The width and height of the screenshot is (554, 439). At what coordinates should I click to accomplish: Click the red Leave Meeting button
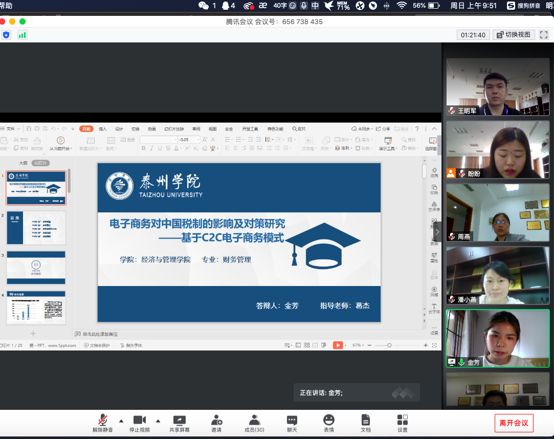tap(514, 423)
